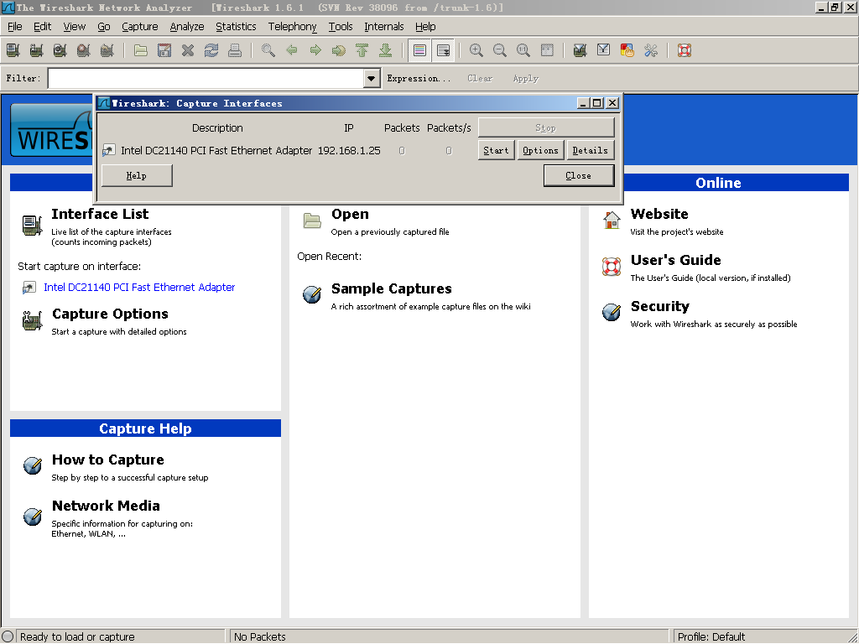The height and width of the screenshot is (644, 859).
Task: Click Close button in Capture Interfaces dialog
Action: point(579,175)
